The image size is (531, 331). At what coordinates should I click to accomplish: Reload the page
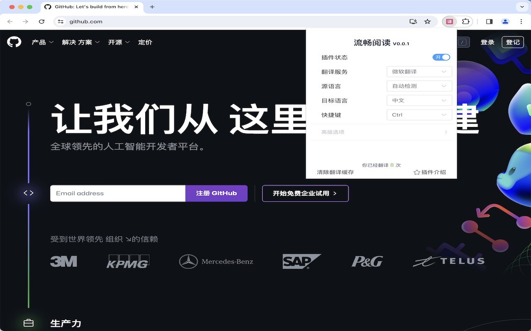41,22
